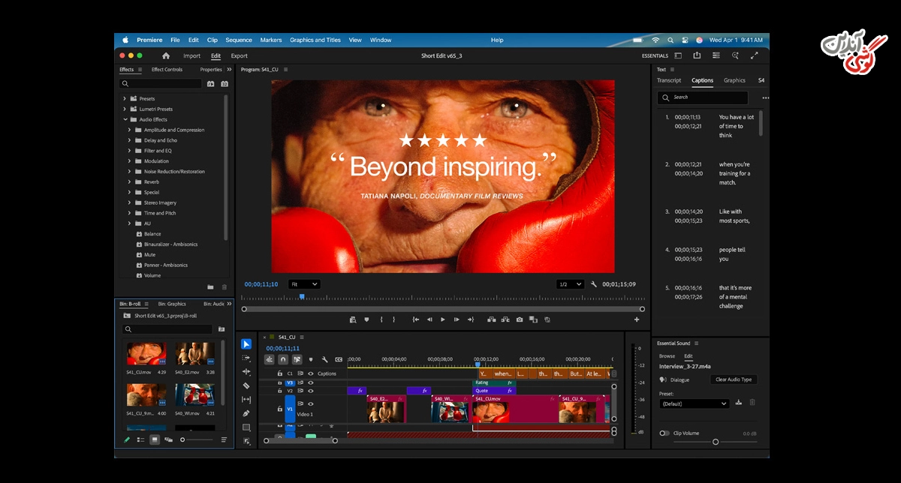Expand Amplitude and Compression folder
Viewport: 901px width, 483px height.
pyautogui.click(x=129, y=130)
